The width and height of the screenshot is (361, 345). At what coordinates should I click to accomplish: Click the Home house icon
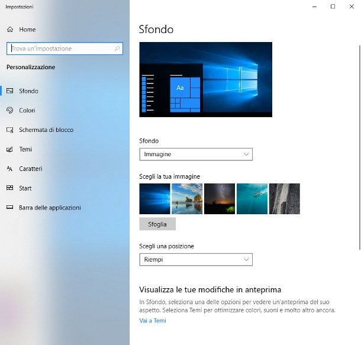(10, 30)
